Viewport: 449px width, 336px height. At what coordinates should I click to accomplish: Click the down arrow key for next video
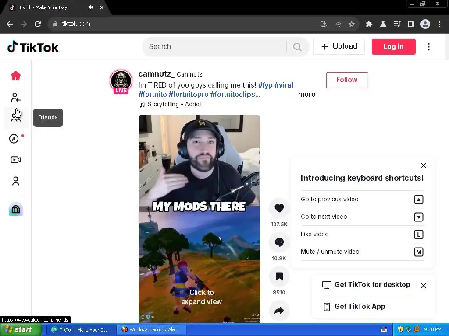(x=419, y=217)
